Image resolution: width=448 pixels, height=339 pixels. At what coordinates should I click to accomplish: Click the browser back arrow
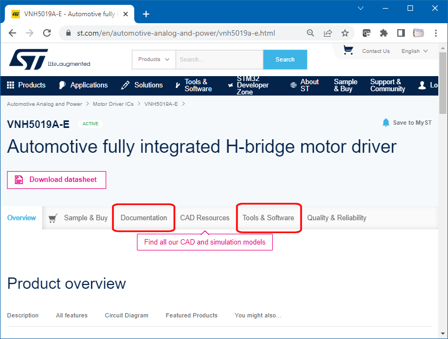pos(12,33)
